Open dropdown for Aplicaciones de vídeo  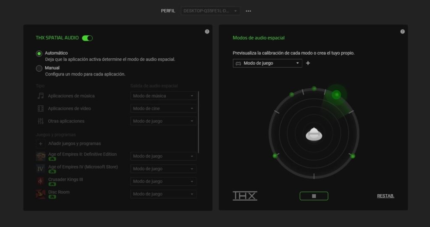coord(163,109)
